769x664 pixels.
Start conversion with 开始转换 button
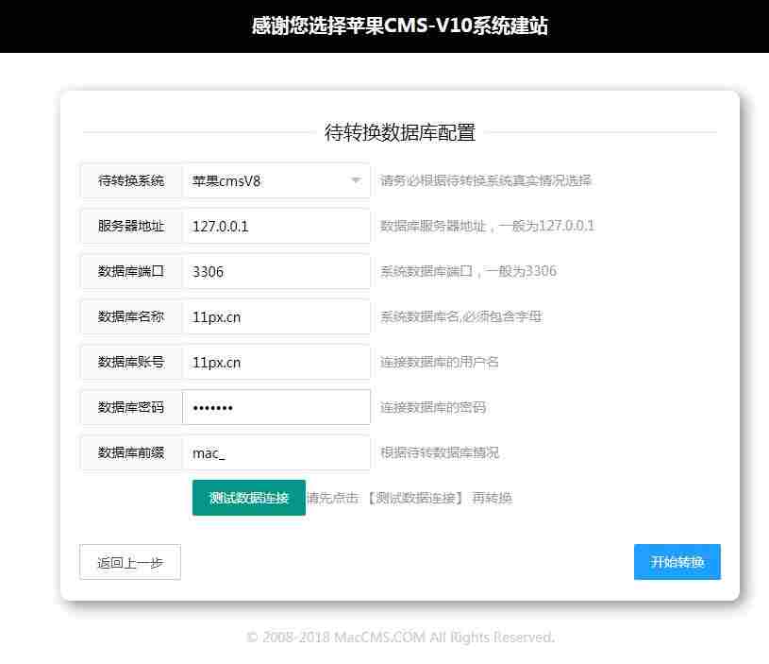(x=677, y=562)
